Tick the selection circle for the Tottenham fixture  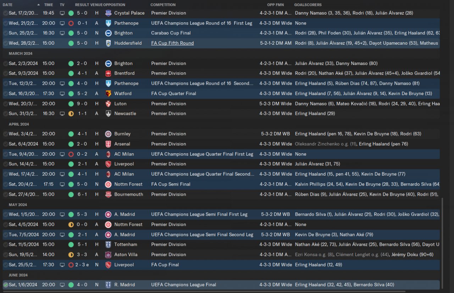[5, 245]
